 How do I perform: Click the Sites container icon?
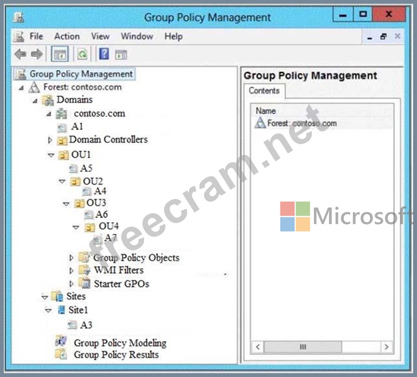[57, 296]
